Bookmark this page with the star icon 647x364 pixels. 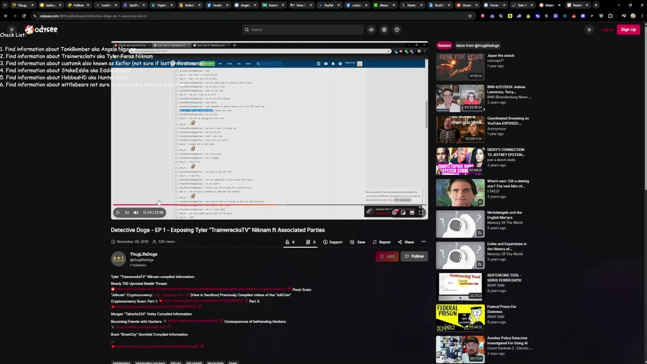tap(470, 16)
